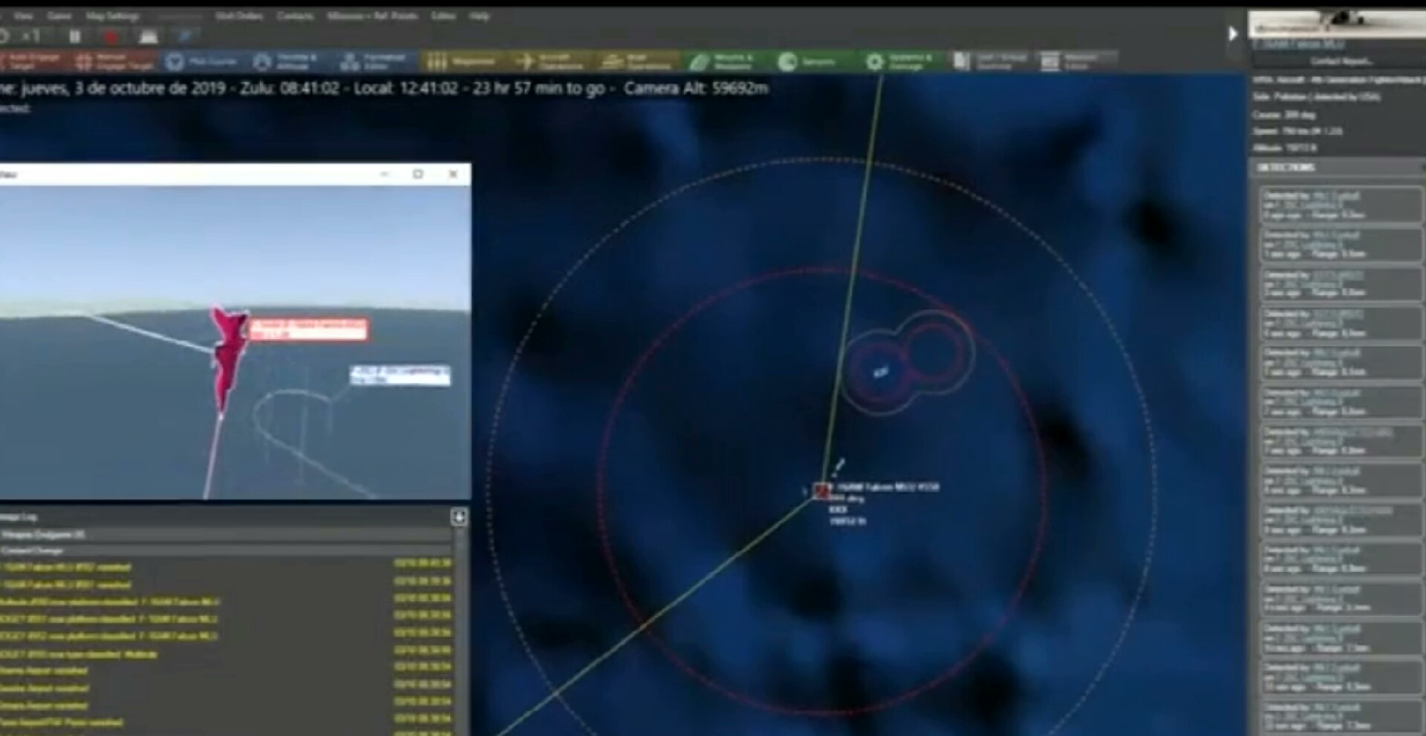Open the Contacts menu
1426x736 pixels.
[x=295, y=16]
